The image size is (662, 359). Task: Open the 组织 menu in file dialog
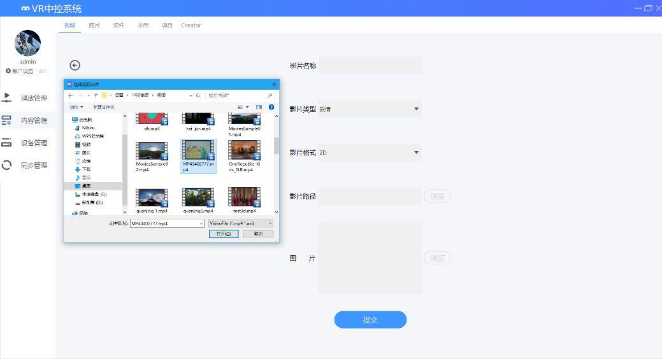click(x=76, y=107)
